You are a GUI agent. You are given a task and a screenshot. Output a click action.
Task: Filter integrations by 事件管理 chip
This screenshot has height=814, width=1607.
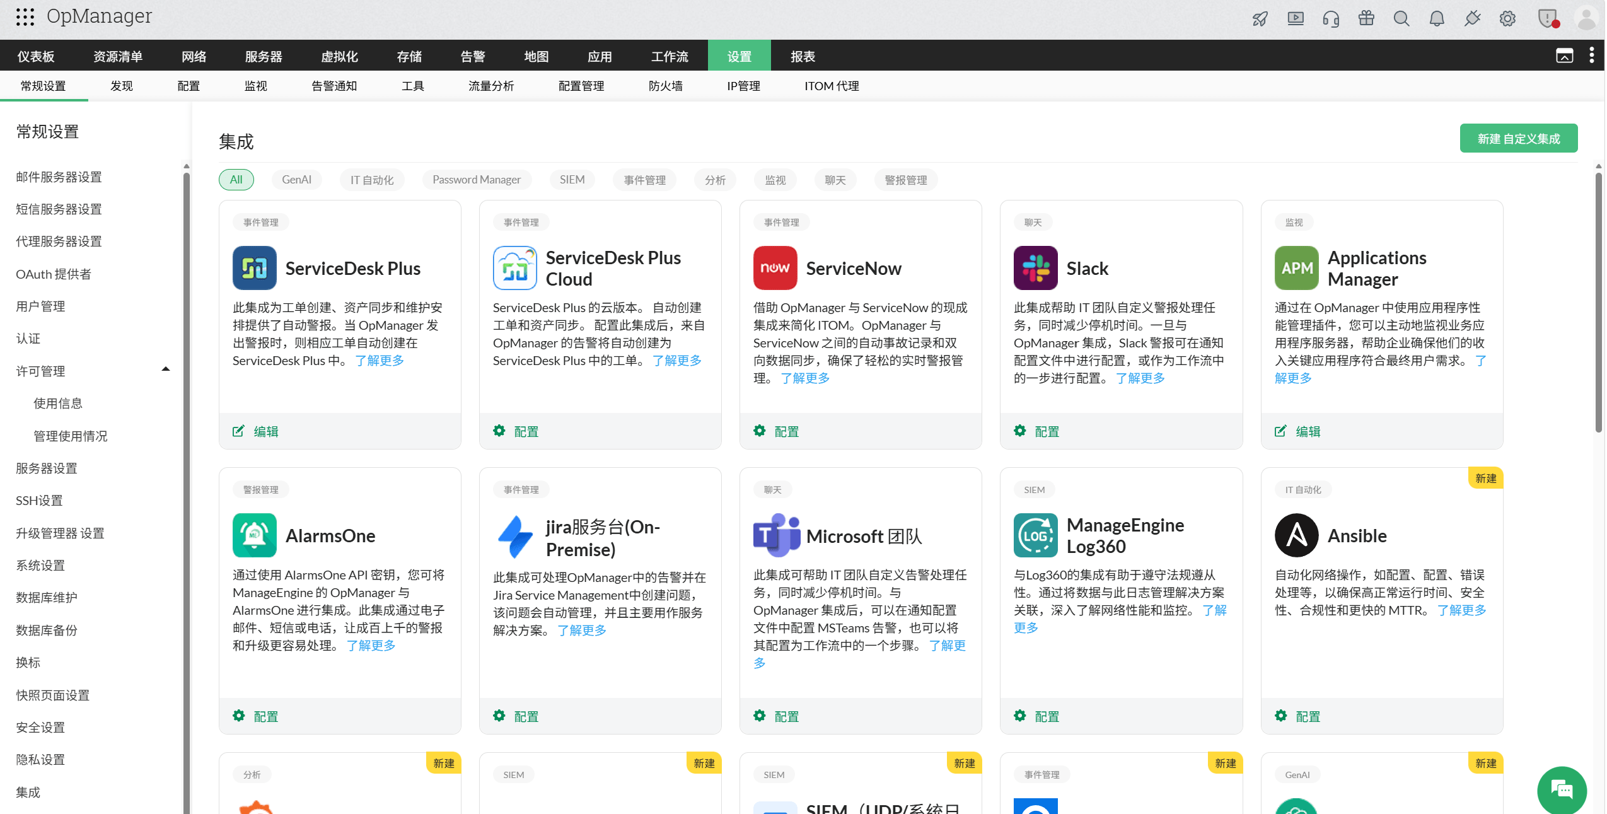[x=645, y=180]
